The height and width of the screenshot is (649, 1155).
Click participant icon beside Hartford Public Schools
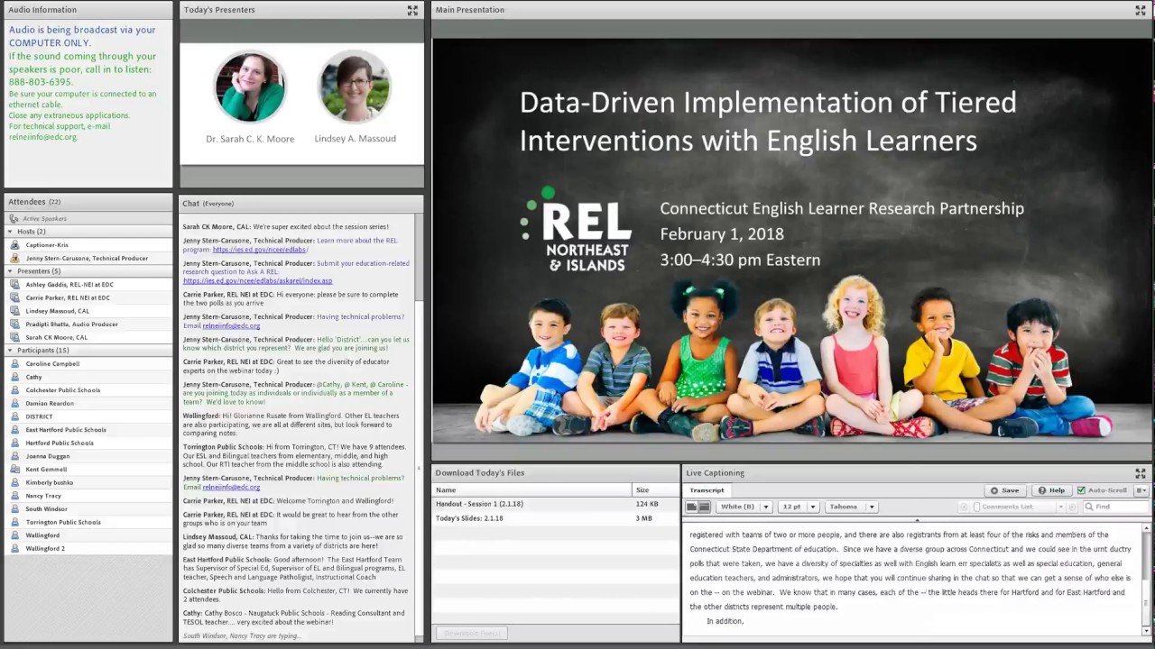[15, 443]
